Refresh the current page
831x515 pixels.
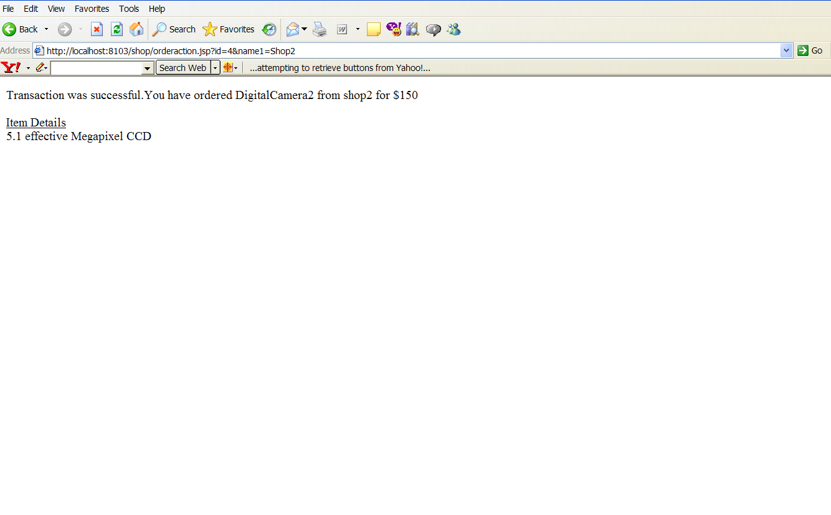point(116,29)
